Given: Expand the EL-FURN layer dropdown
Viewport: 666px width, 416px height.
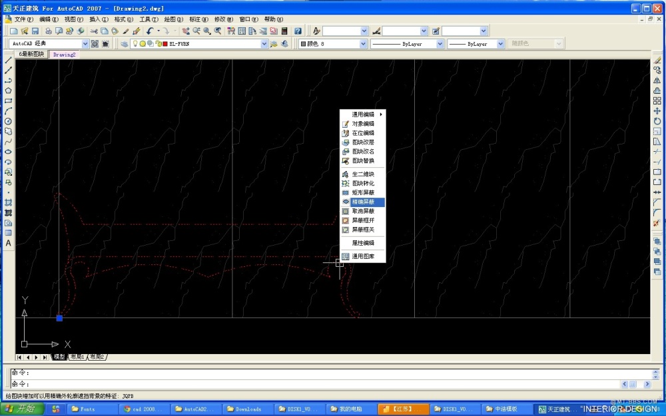Looking at the screenshot, I should (264, 44).
